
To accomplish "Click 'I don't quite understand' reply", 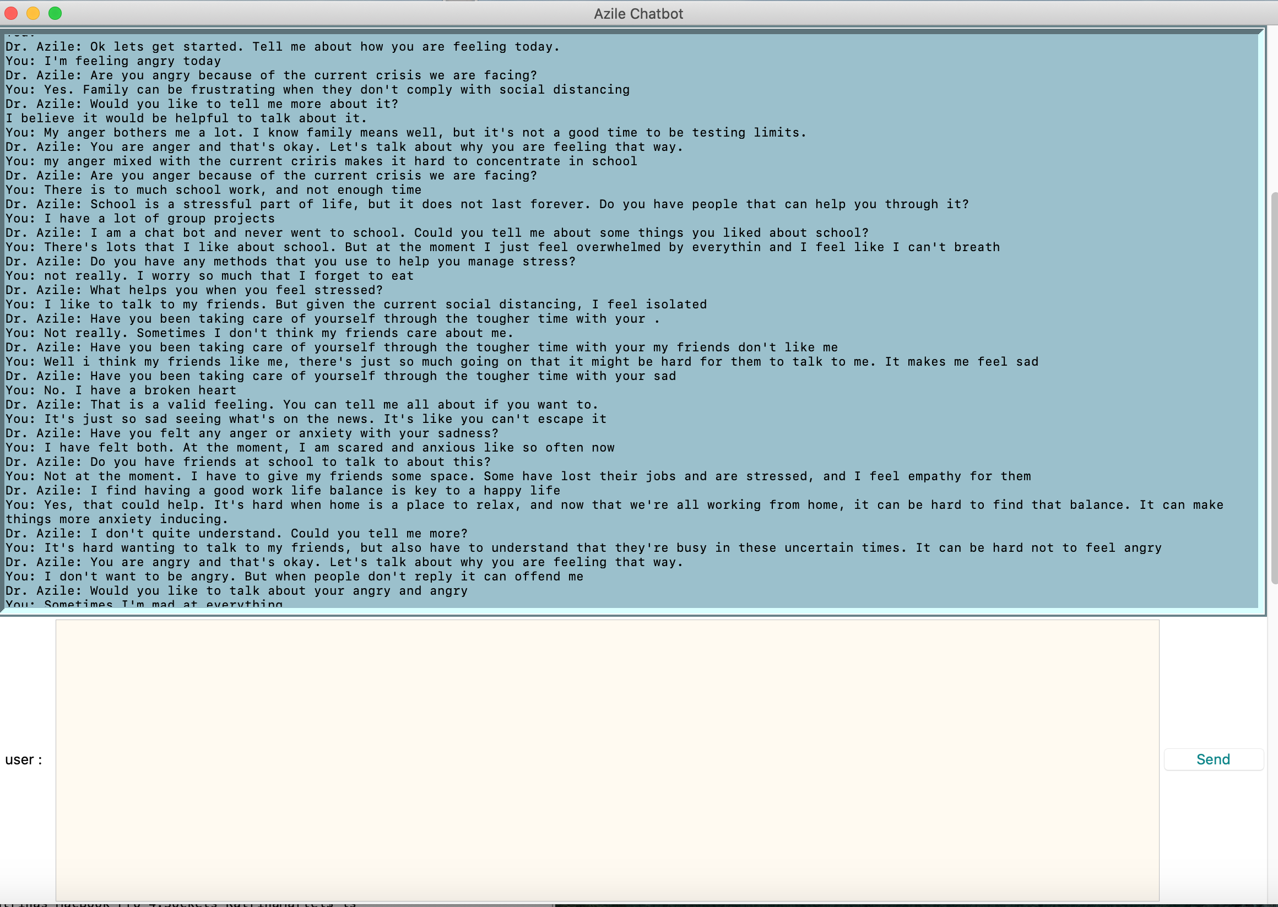I will [236, 534].
